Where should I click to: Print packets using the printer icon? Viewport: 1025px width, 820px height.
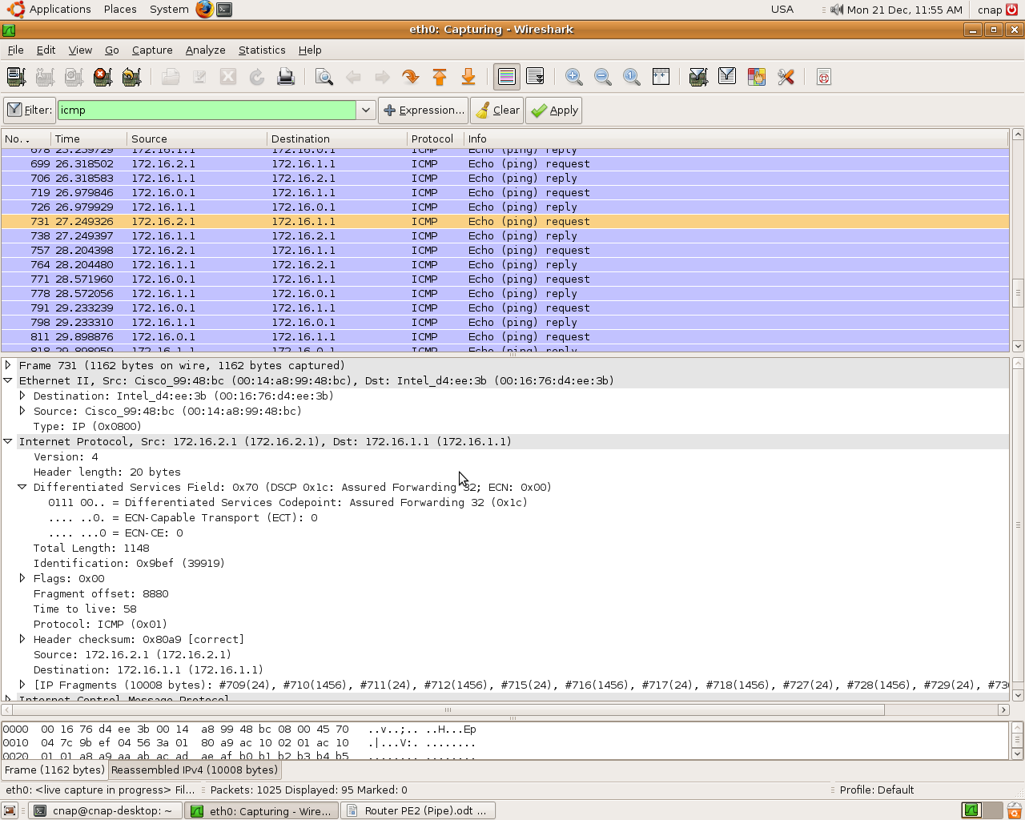click(286, 77)
